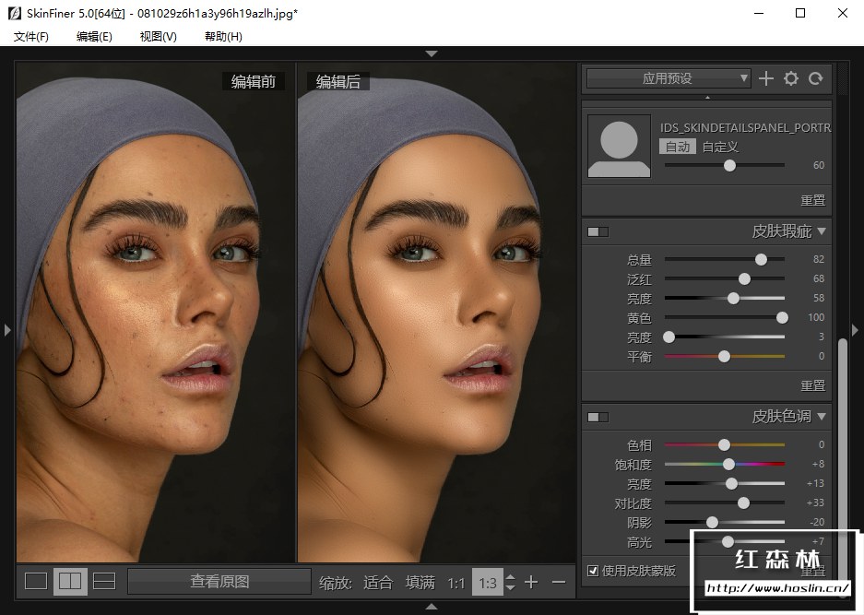The image size is (864, 615).
Task: Click the portrait thumbnail in skin detail panel
Action: tap(619, 147)
